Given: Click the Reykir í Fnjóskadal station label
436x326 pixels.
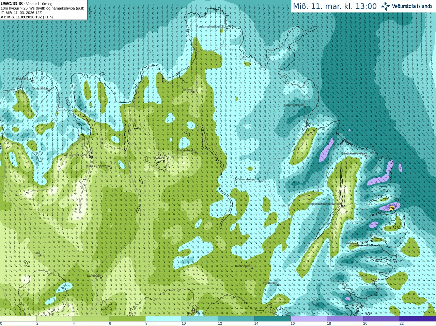Looking at the screenshot, I should [x=98, y=166].
